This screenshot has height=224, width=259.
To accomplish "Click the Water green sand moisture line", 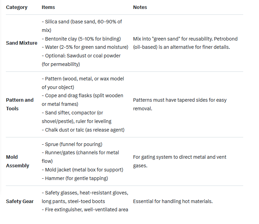I will coord(85,47).
